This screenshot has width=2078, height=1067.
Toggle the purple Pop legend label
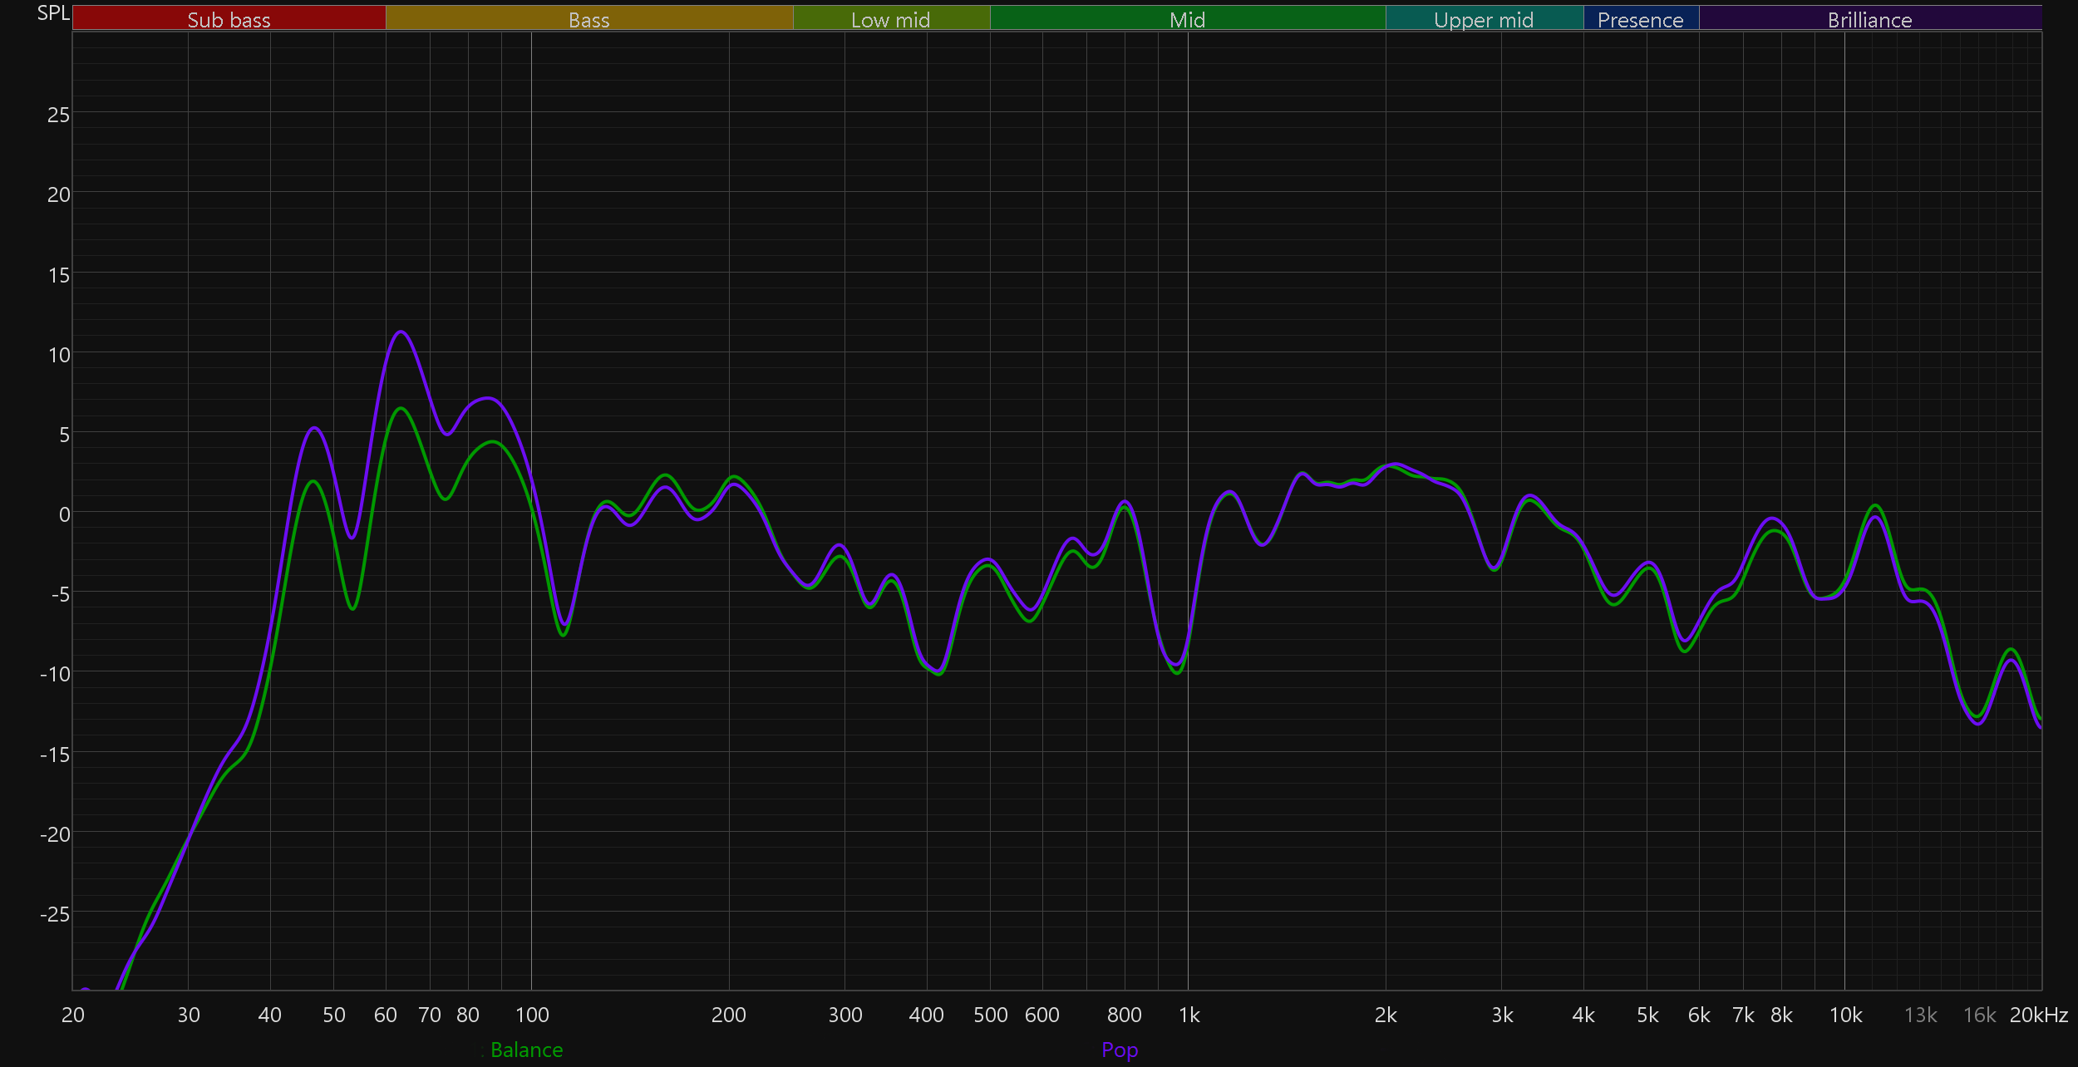click(1120, 1050)
